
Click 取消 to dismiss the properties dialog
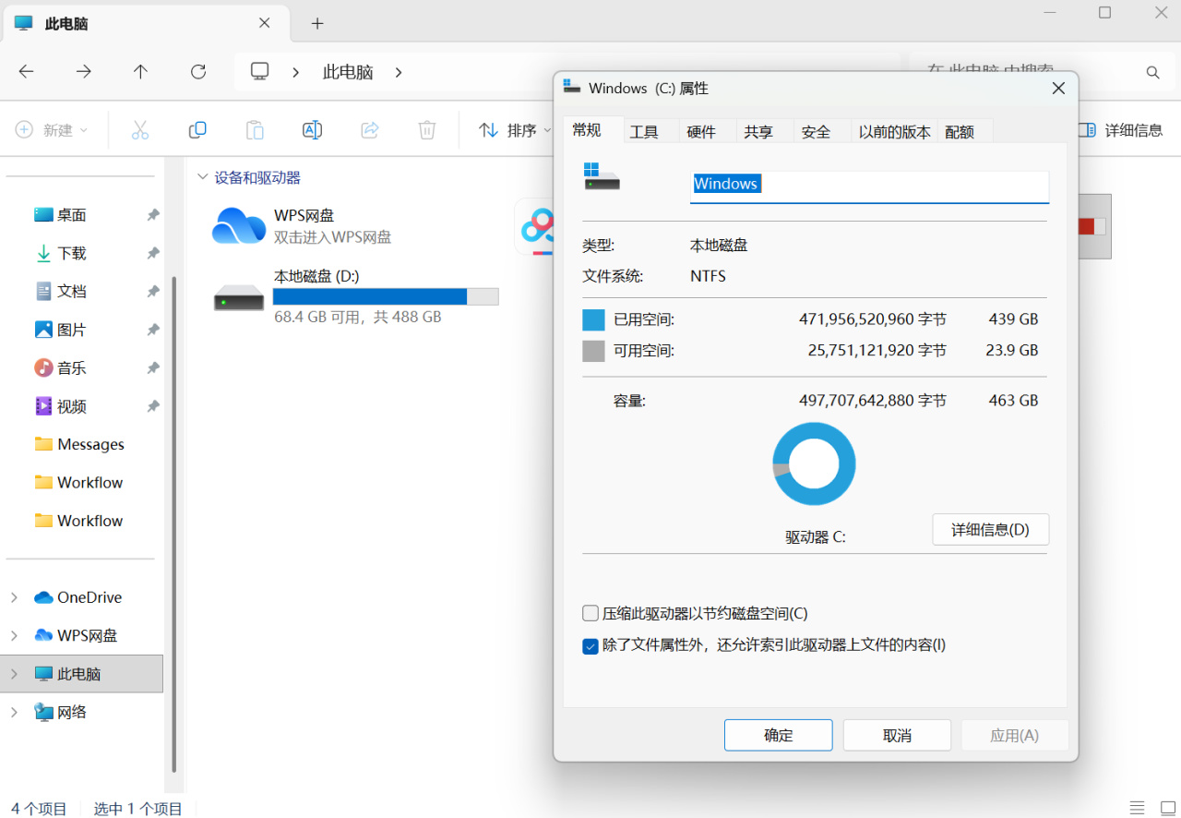point(897,736)
